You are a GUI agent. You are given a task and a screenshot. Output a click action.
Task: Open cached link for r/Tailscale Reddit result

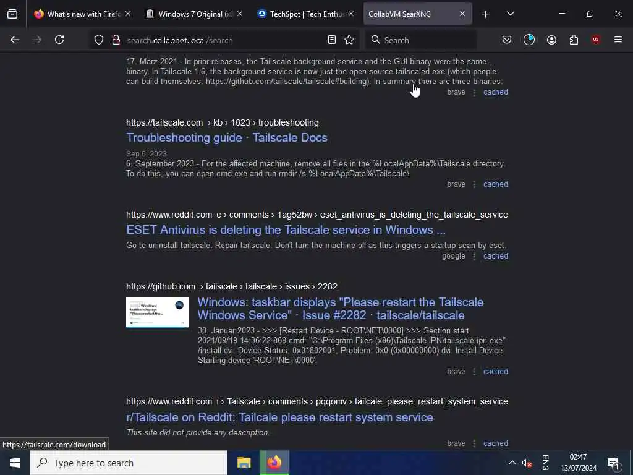click(496, 443)
